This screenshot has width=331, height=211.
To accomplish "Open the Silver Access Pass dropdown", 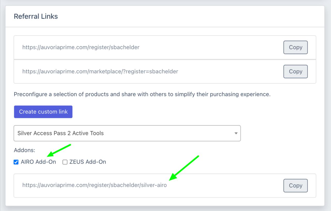I will 127,133.
